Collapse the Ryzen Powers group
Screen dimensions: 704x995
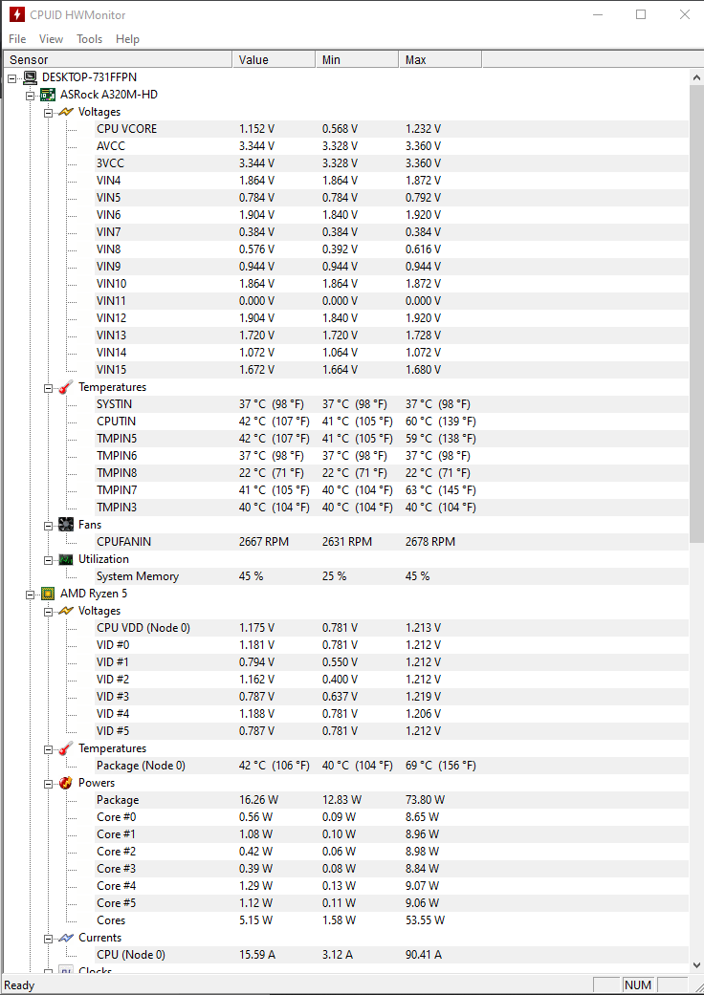48,784
